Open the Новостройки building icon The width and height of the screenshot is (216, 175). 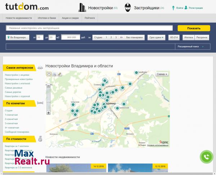82,8
